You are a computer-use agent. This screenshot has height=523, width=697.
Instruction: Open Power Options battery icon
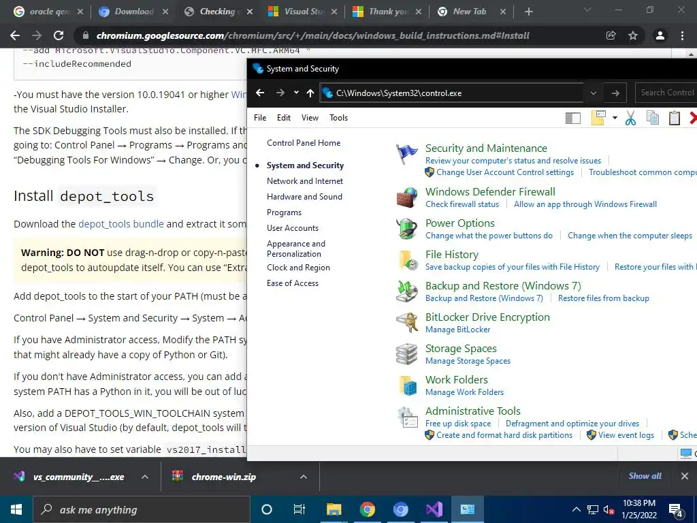click(407, 229)
